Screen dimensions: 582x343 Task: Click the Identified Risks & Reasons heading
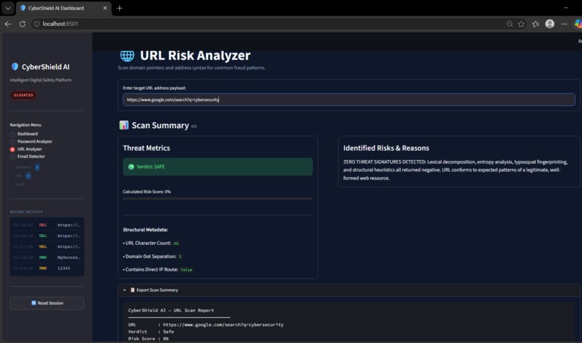(x=386, y=148)
